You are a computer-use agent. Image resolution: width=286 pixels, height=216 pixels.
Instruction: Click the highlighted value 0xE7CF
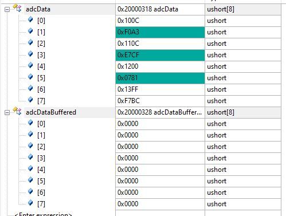[160, 55]
